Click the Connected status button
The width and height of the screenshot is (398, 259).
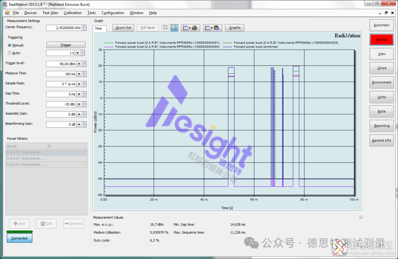point(19,238)
